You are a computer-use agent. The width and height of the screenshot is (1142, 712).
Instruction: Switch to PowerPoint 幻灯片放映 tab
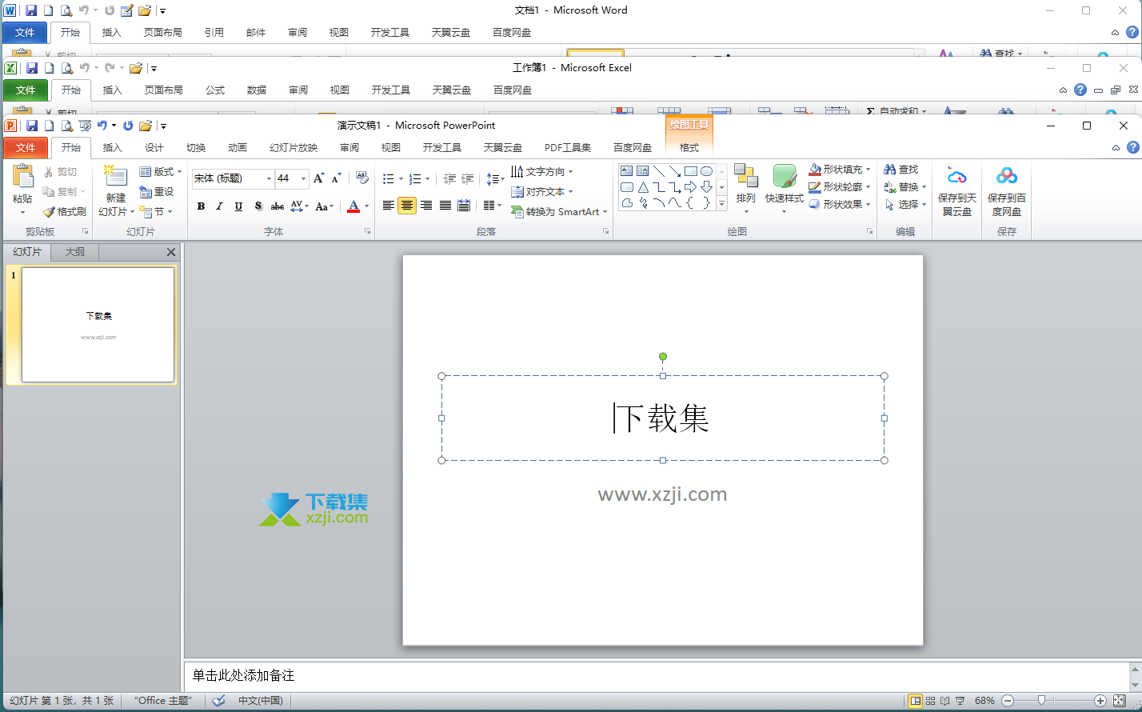pyautogui.click(x=293, y=147)
